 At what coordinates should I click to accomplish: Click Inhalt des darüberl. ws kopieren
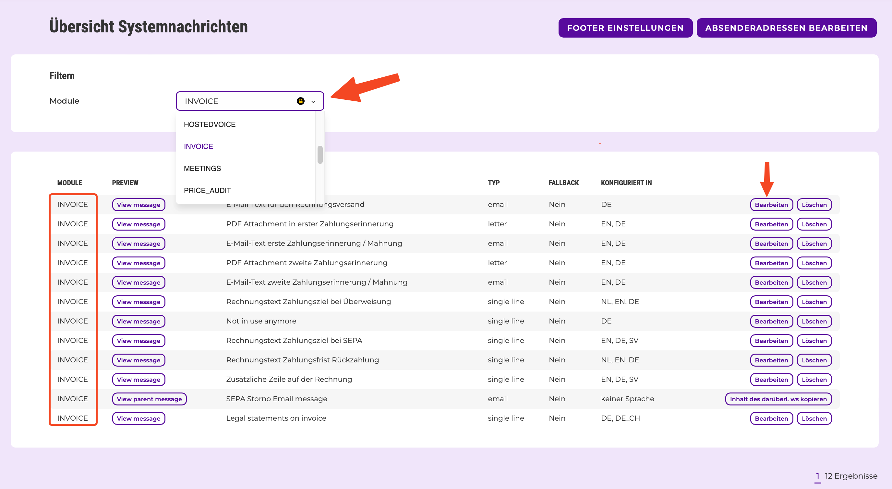coord(778,399)
